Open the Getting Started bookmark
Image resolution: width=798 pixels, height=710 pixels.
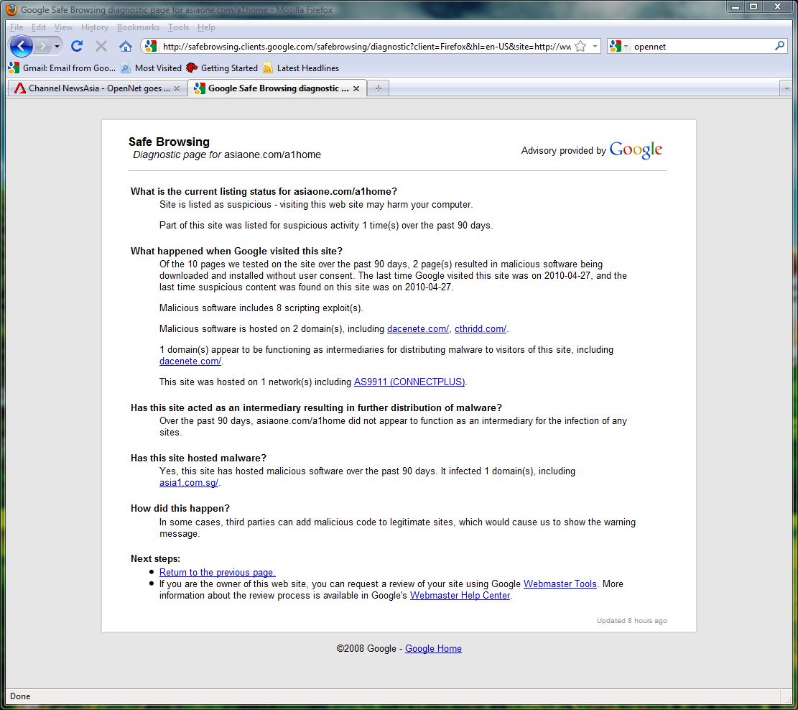[223, 68]
